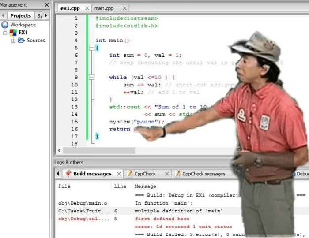The image size is (309, 238).
Task: Click on 'int main()' code line
Action: [112, 41]
